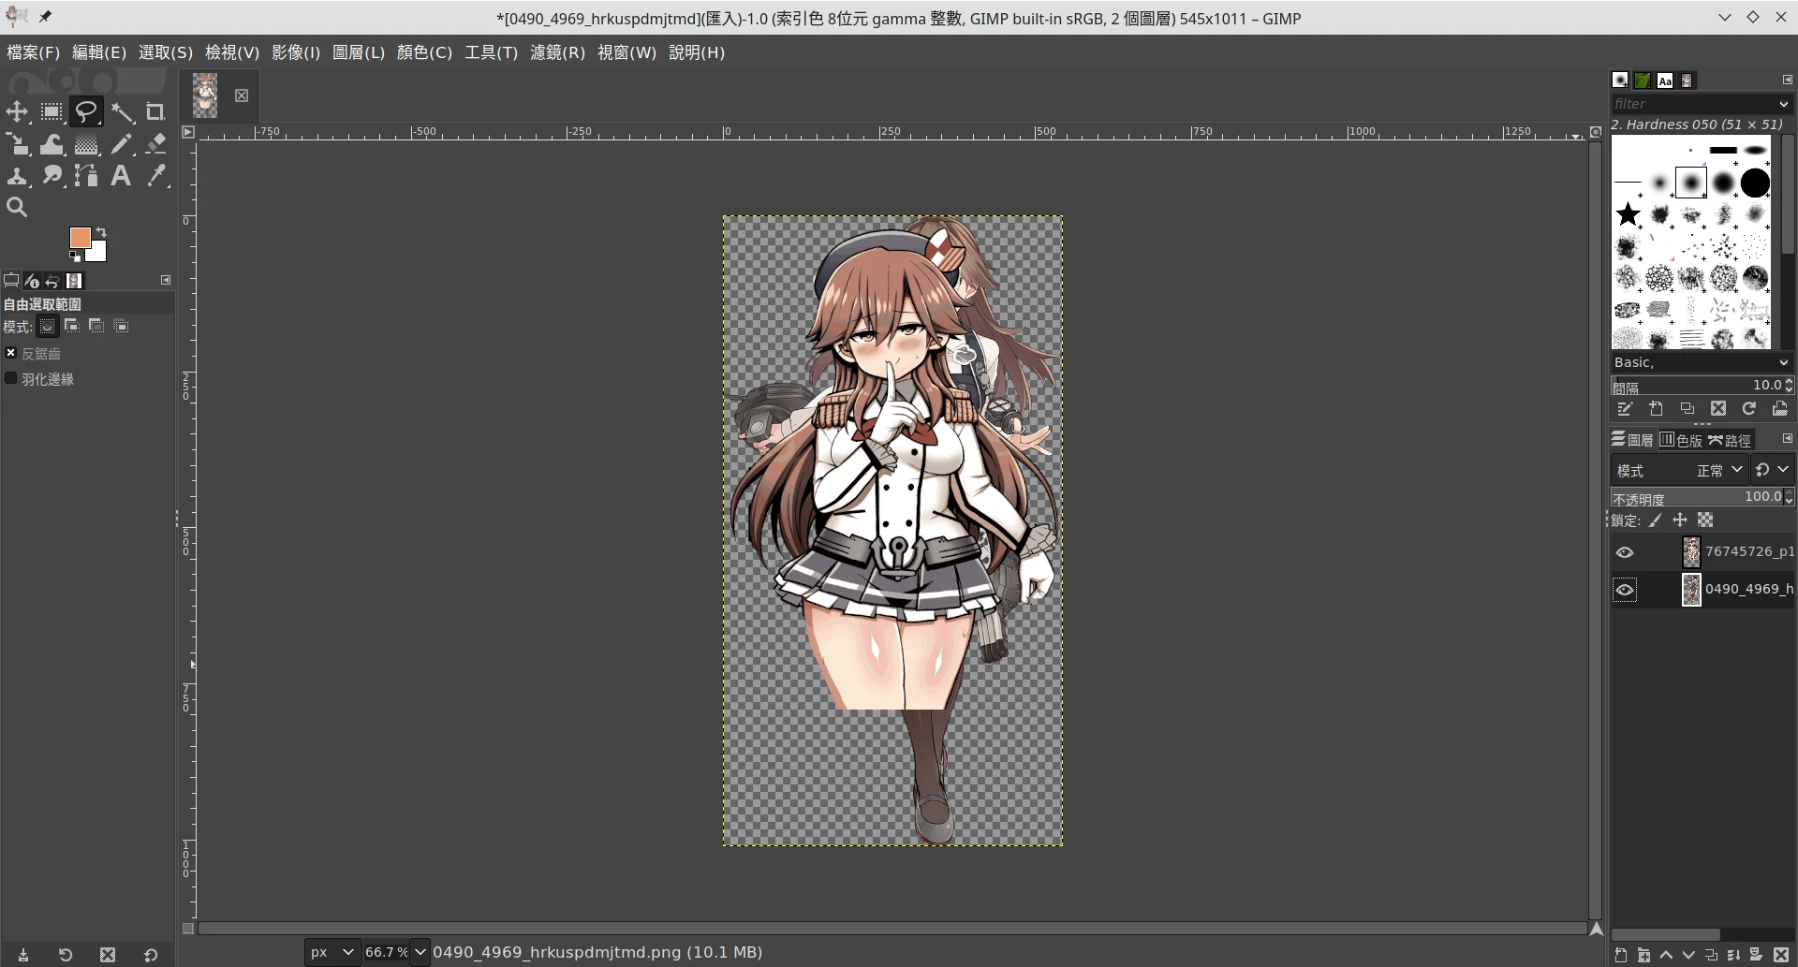Viewport: 1798px width, 967px height.
Task: Select the Move tool
Action: 17,112
